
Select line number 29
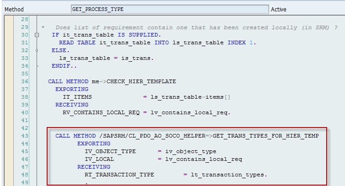click(x=25, y=27)
